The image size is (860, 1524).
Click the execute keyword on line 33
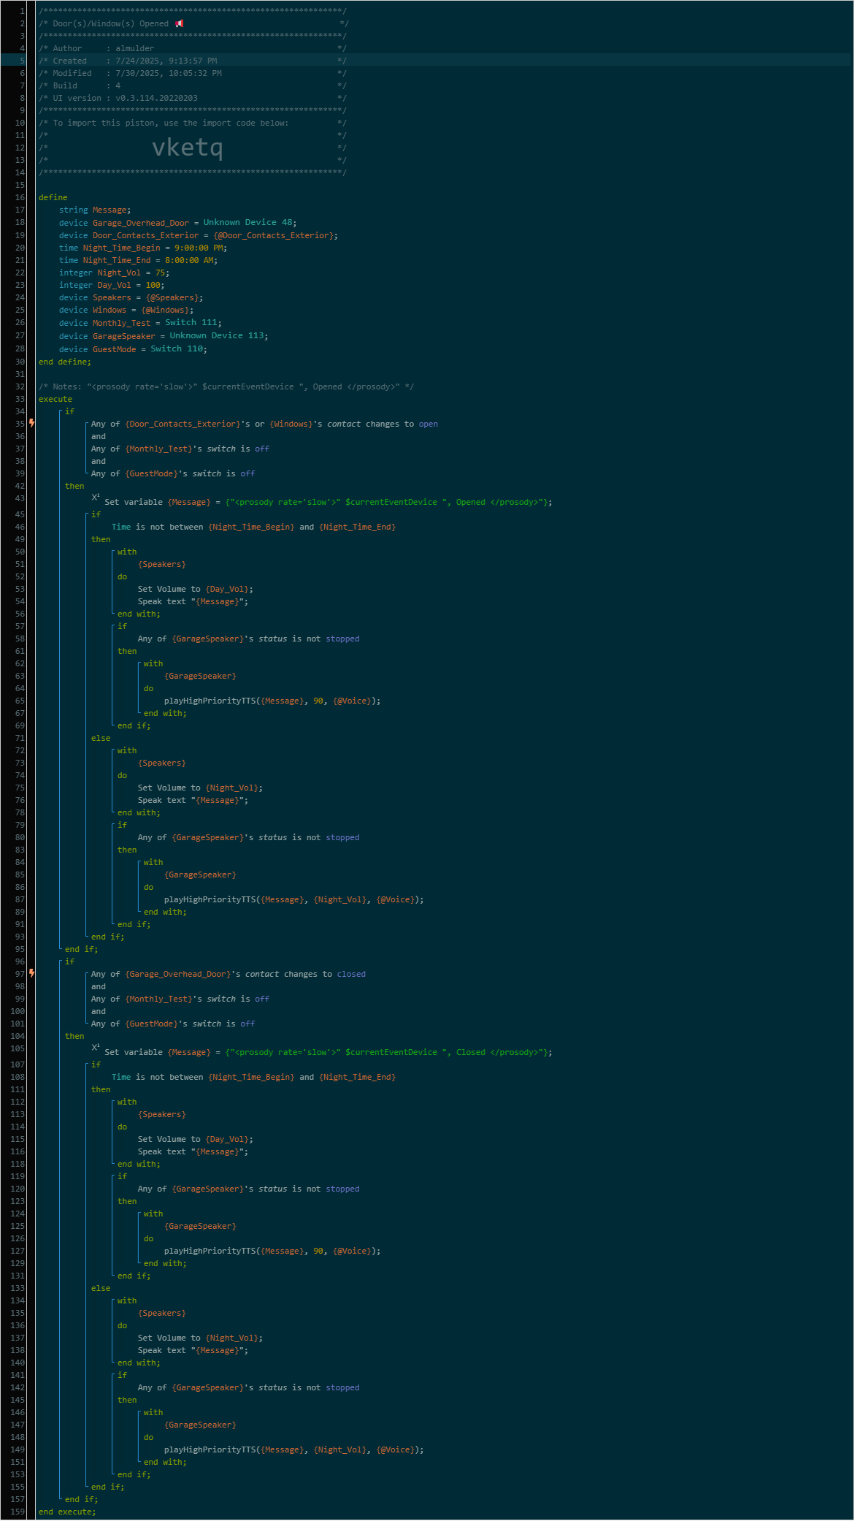click(55, 399)
